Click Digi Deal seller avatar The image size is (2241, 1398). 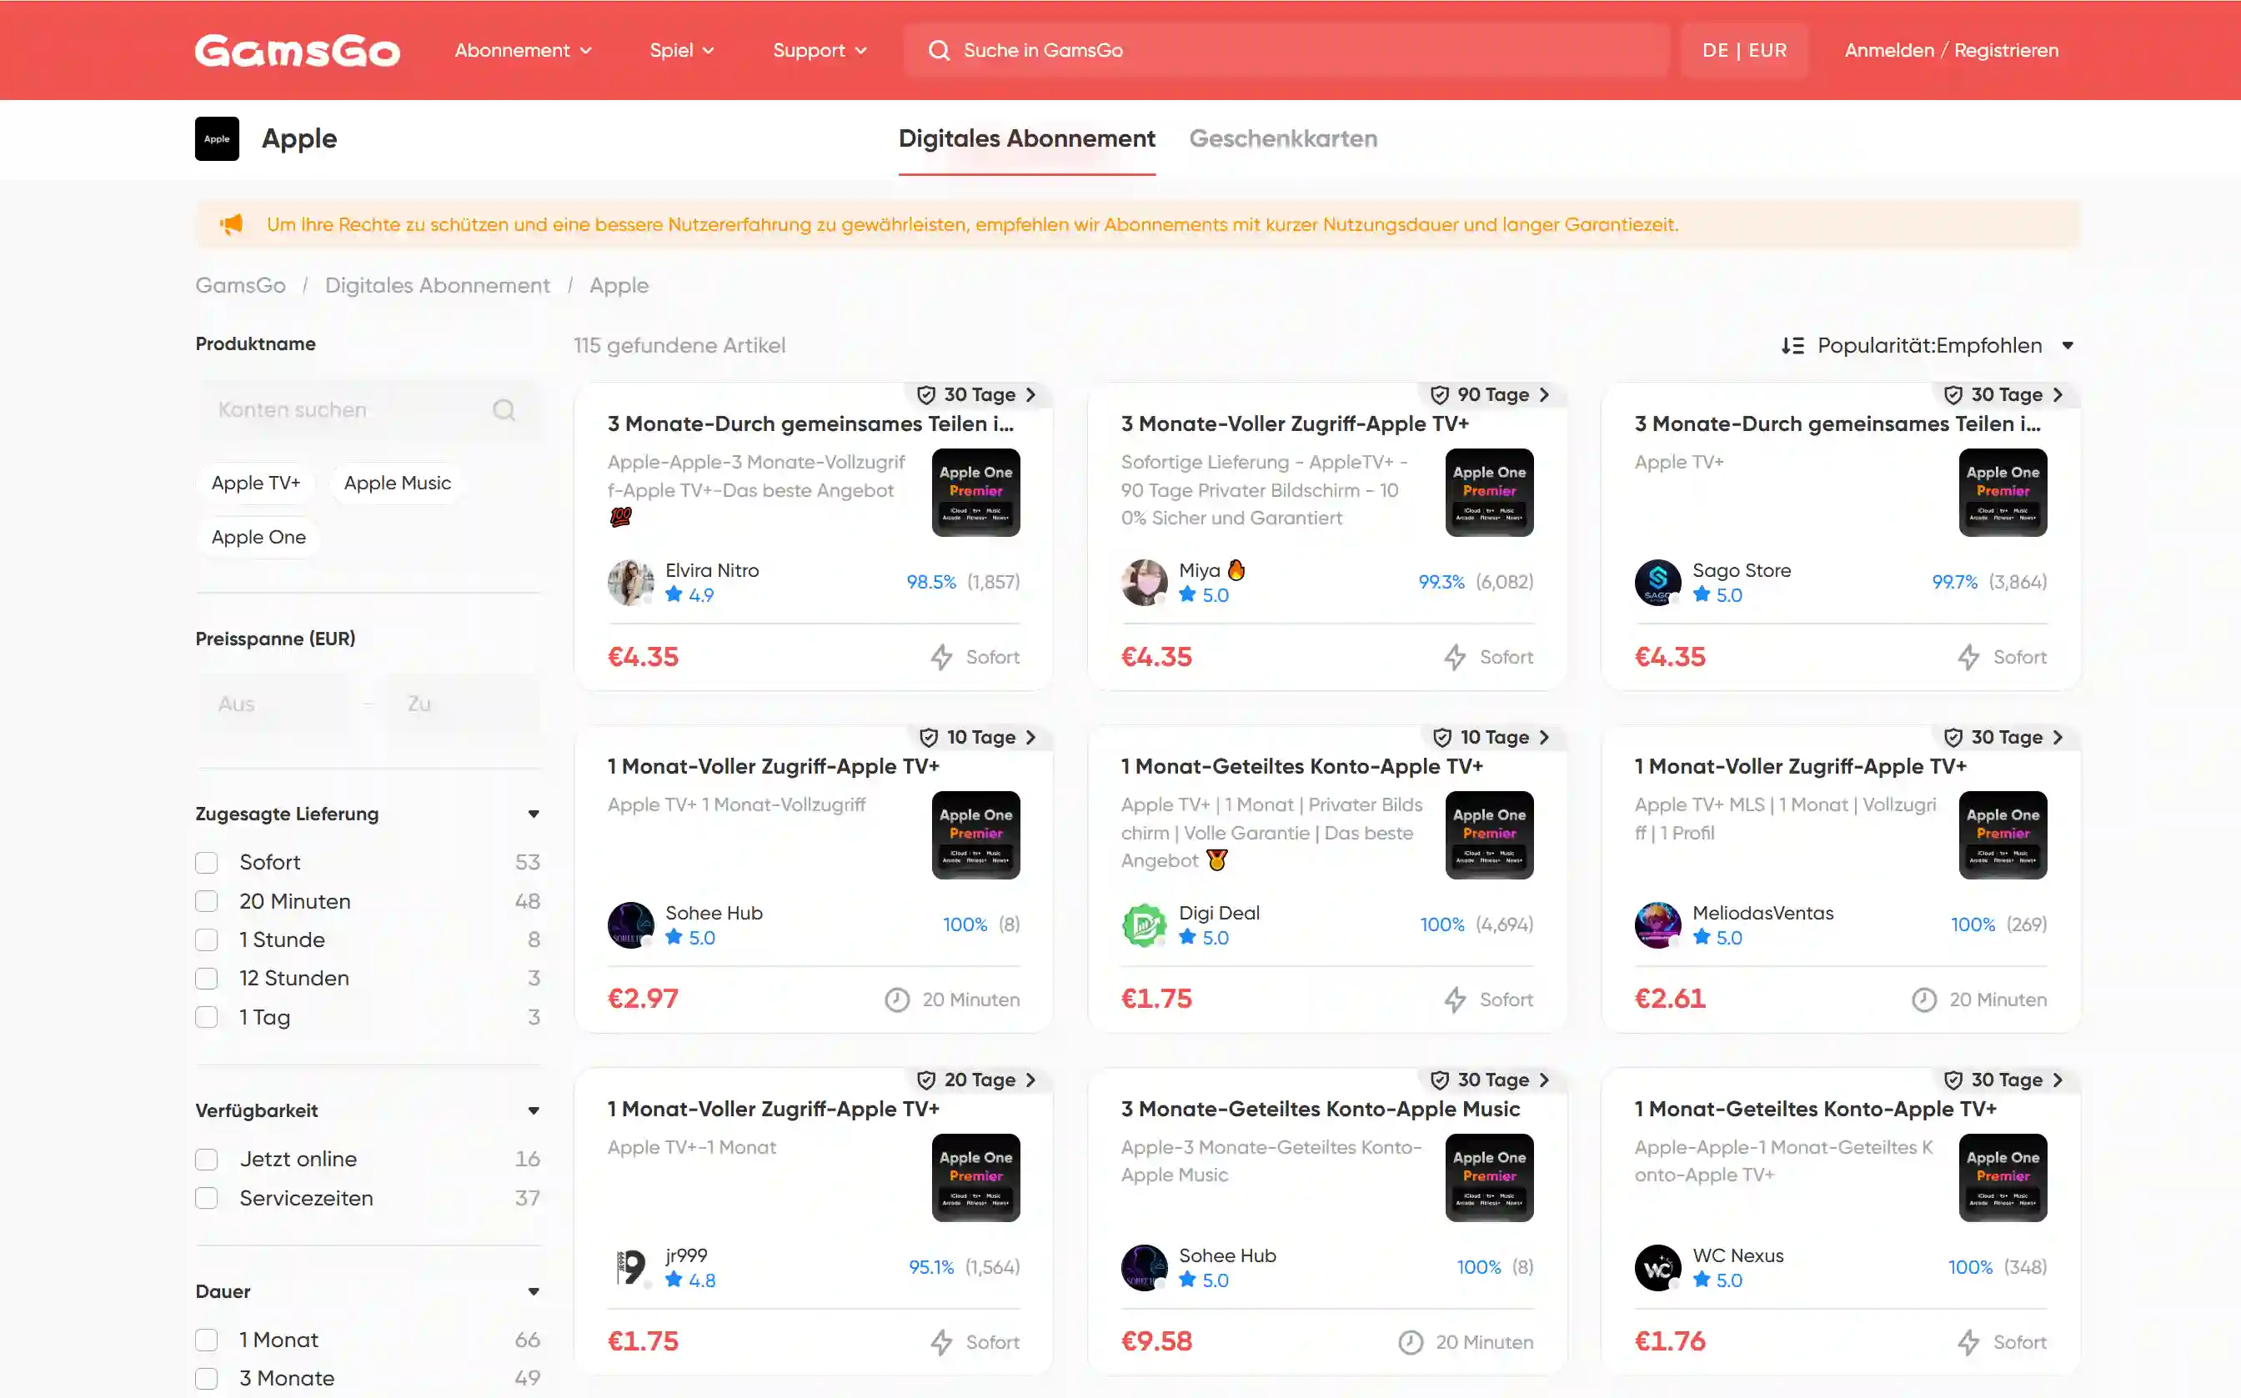(x=1144, y=924)
